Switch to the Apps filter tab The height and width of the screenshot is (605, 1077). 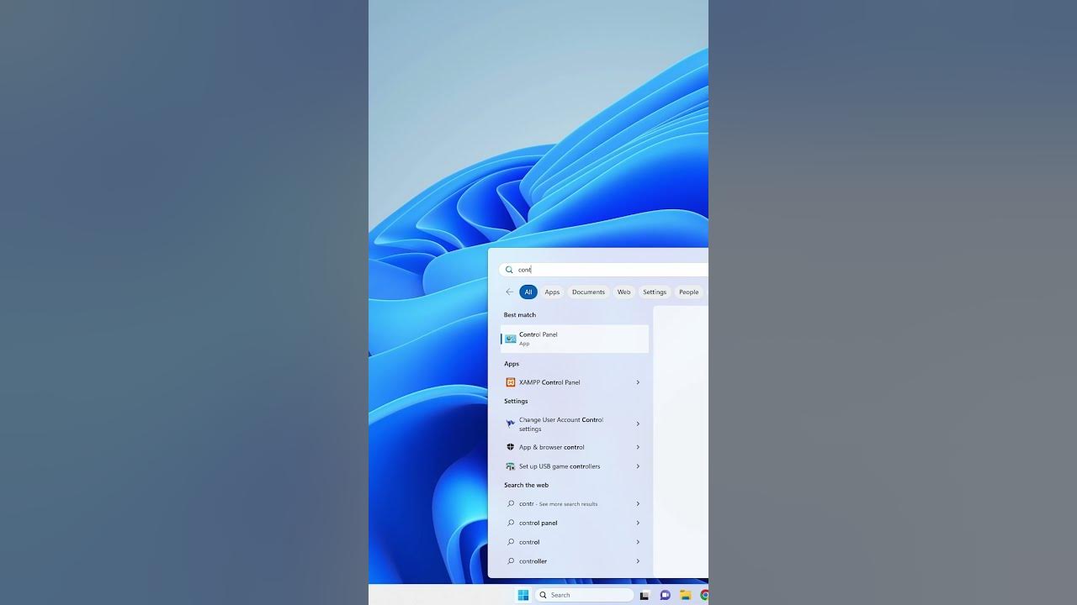point(552,292)
